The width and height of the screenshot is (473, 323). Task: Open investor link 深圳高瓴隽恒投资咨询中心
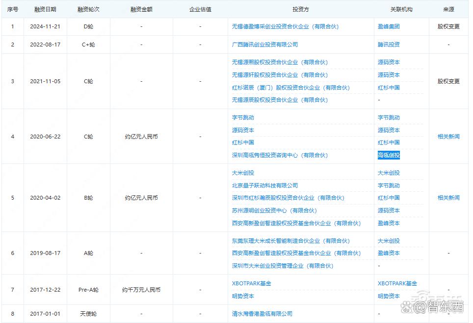[x=280, y=155]
